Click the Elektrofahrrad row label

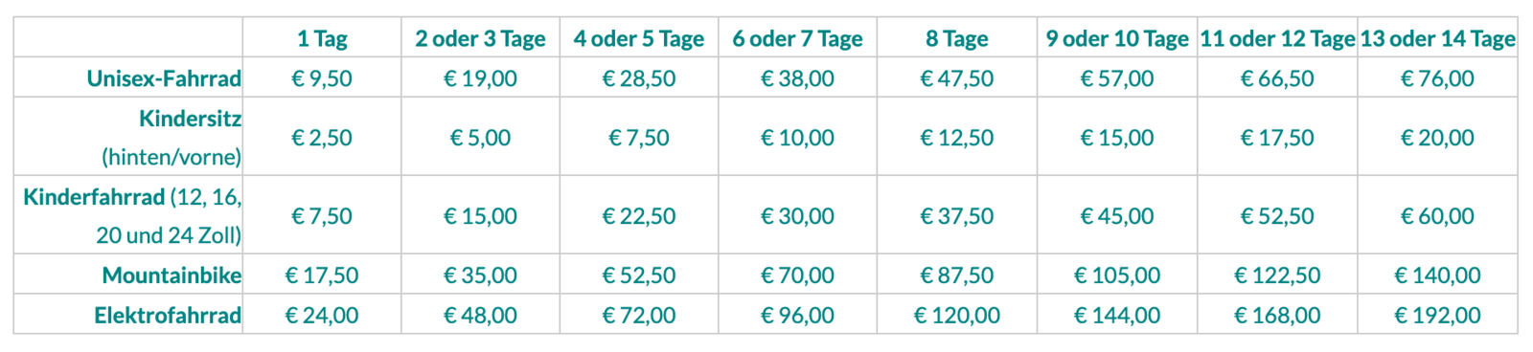168,316
